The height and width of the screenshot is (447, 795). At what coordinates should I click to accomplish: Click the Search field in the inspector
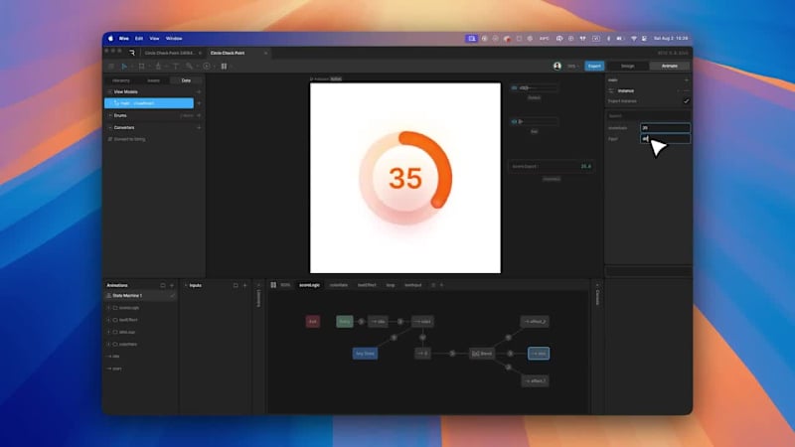(x=649, y=115)
